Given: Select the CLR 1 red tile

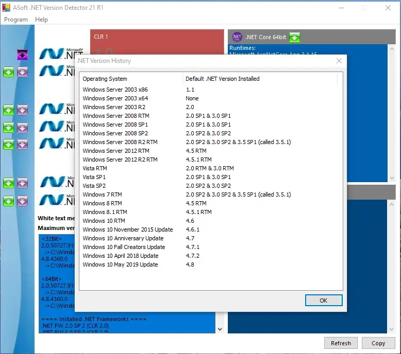Looking at the screenshot, I should [x=157, y=42].
